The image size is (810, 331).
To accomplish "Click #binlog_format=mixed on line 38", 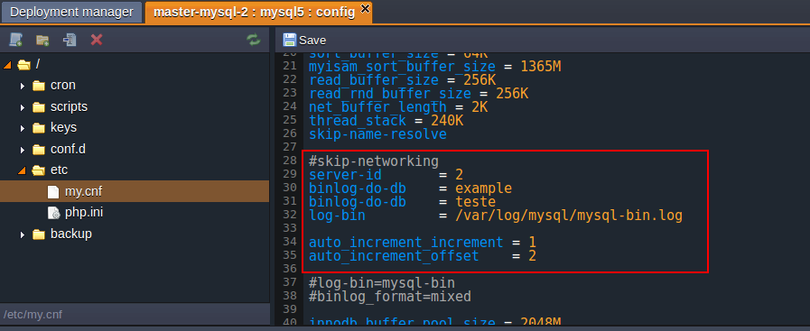I will point(390,297).
